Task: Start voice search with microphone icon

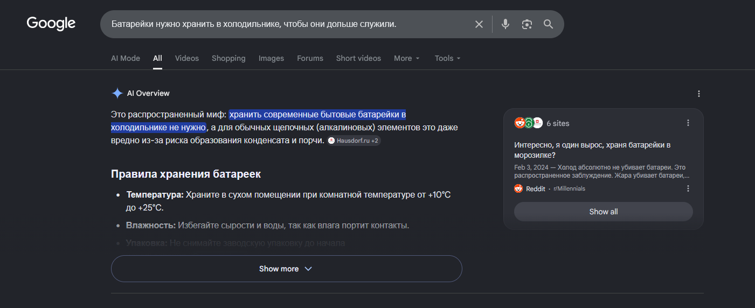Action: 505,24
